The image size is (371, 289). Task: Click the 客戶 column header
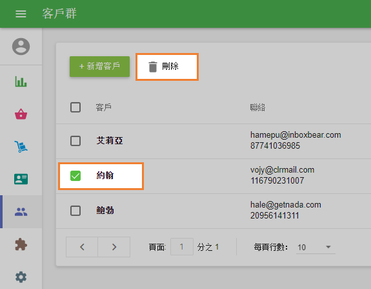[104, 107]
